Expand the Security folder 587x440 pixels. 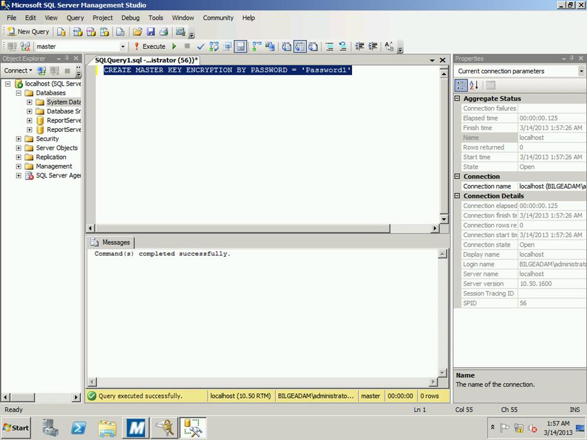click(x=19, y=139)
